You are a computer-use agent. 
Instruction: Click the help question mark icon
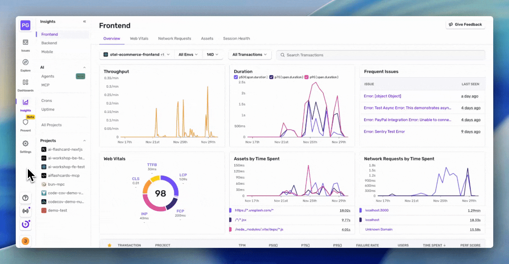pyautogui.click(x=25, y=198)
